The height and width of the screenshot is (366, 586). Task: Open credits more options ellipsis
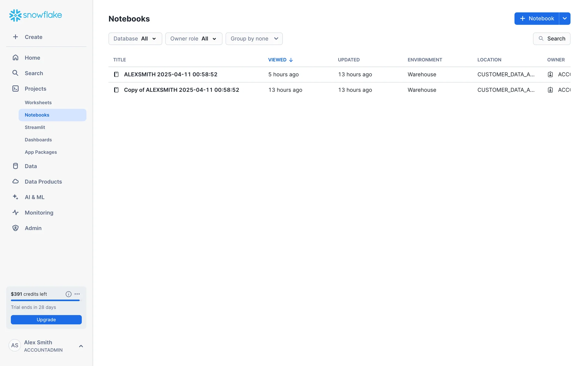coord(77,294)
